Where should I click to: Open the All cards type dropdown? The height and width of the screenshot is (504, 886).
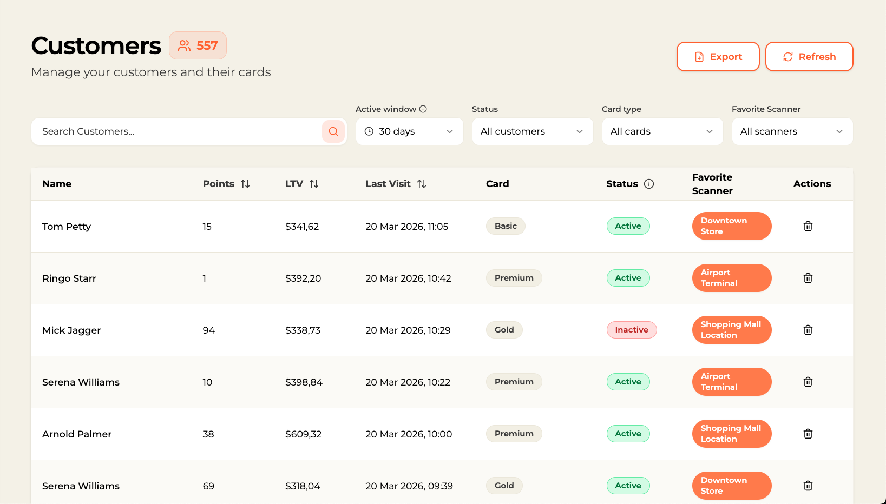662,131
